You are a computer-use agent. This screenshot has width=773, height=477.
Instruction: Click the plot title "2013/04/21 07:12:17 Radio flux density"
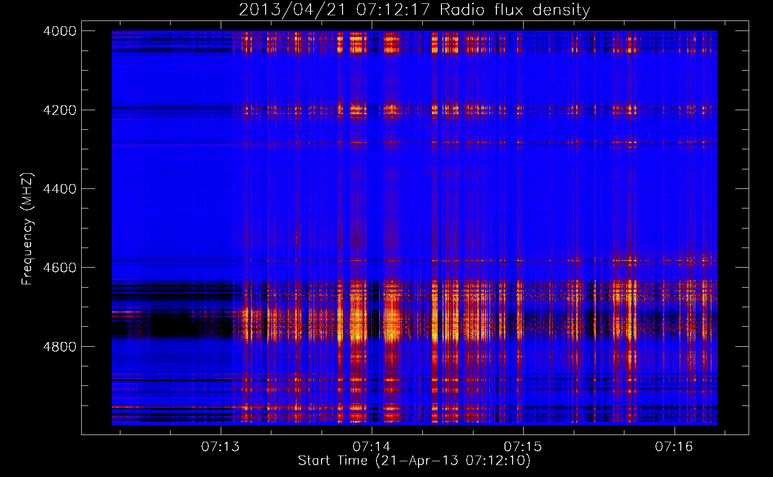click(414, 10)
